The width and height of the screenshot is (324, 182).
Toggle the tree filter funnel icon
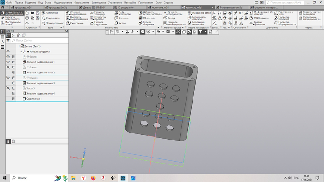click(8, 40)
